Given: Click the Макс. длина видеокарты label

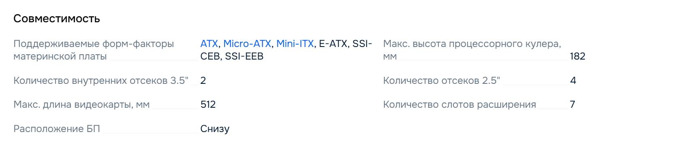Looking at the screenshot, I should (x=81, y=104).
